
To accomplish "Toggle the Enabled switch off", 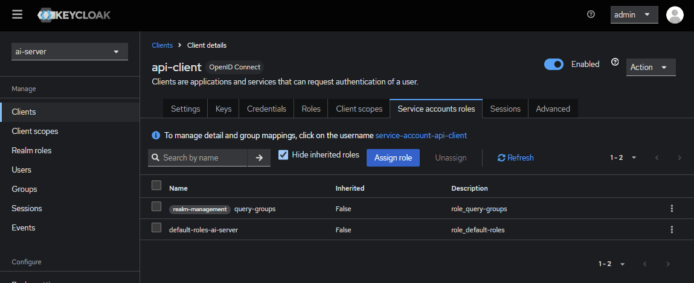I will pos(554,64).
